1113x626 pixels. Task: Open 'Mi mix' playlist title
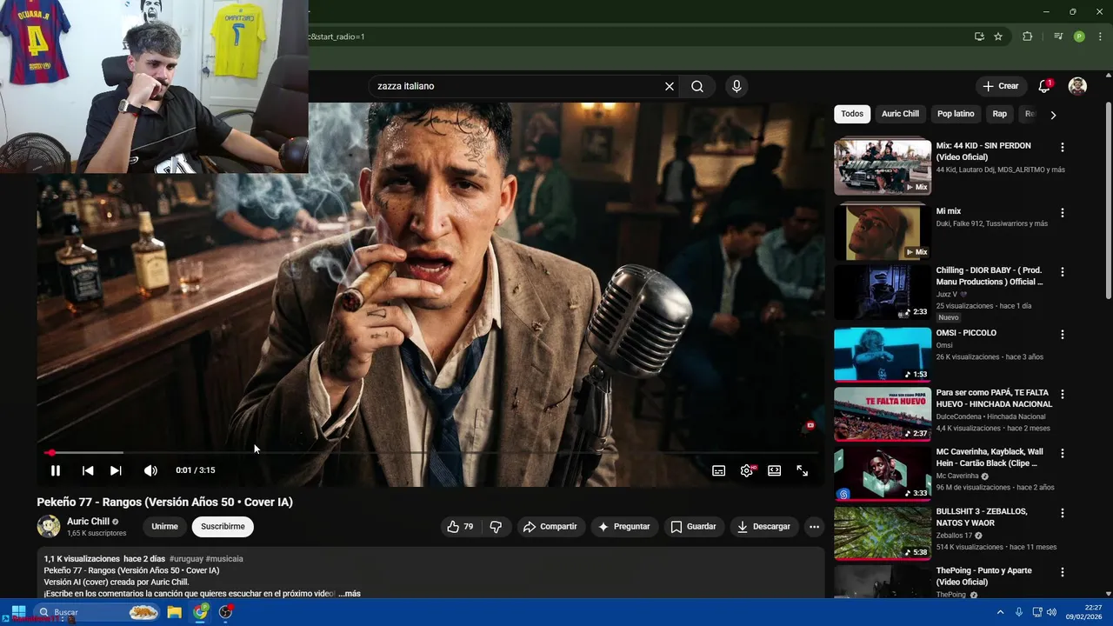(x=949, y=211)
